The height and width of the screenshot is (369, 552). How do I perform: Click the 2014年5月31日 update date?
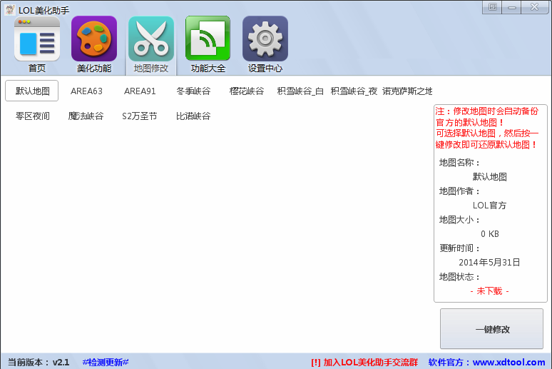pyautogui.click(x=489, y=262)
